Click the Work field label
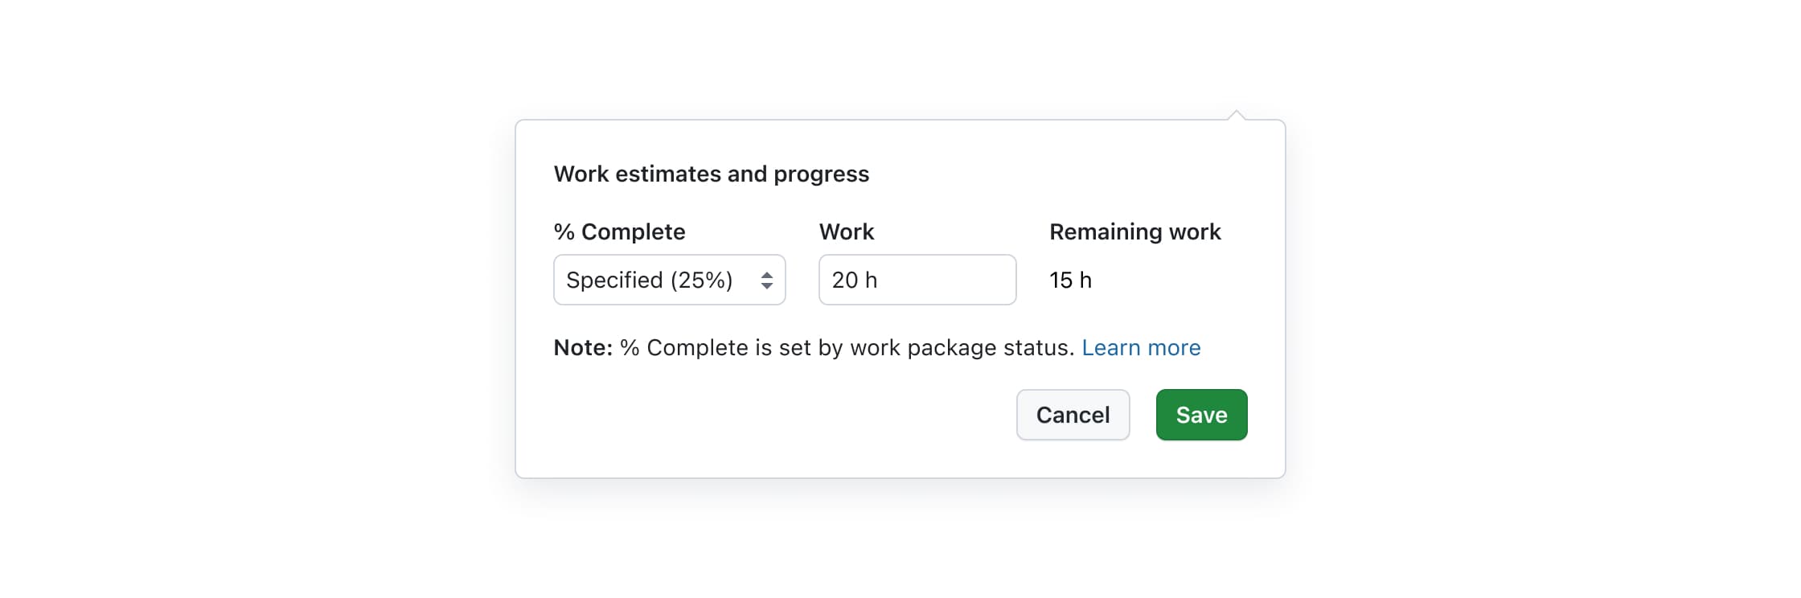1801x598 pixels. [x=847, y=231]
